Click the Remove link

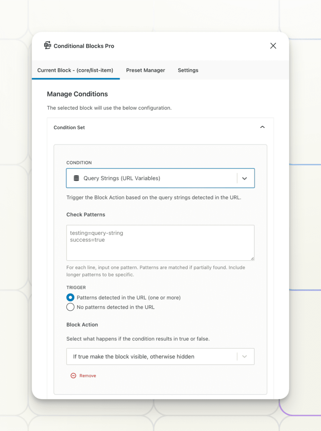click(x=88, y=376)
